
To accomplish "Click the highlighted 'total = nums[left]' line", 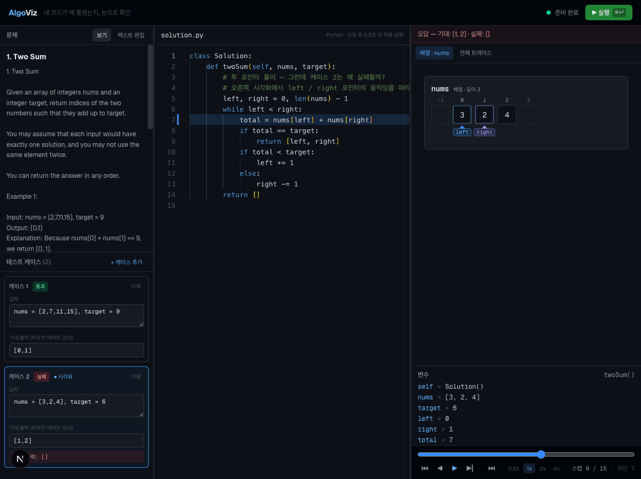I will tap(299, 120).
